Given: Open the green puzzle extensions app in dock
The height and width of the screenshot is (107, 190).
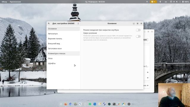Looking at the screenshot, I should tap(90, 104).
